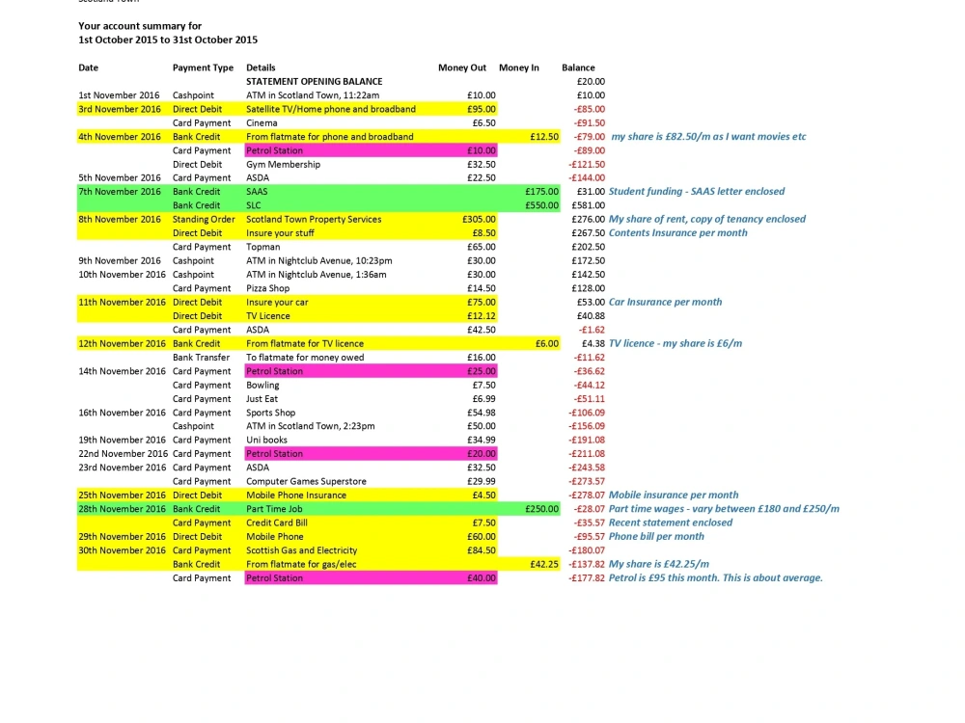Click the 'my share is £82.50/m' note
965x723 pixels.
coord(708,137)
